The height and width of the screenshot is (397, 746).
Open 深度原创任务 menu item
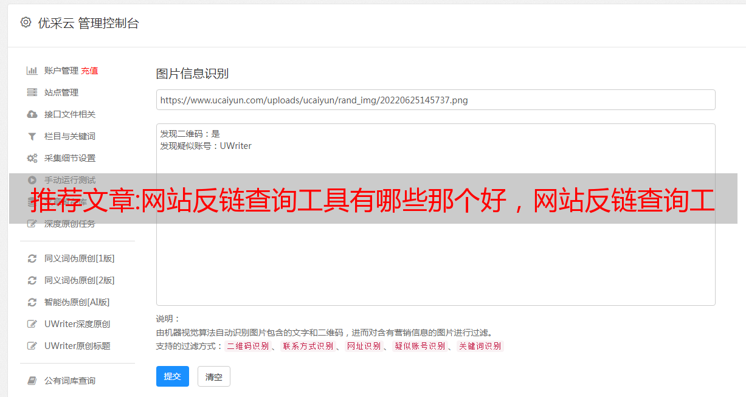(x=70, y=224)
